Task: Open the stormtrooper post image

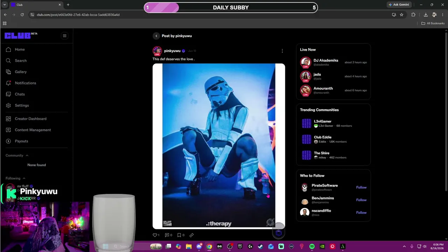Action: [x=219, y=146]
